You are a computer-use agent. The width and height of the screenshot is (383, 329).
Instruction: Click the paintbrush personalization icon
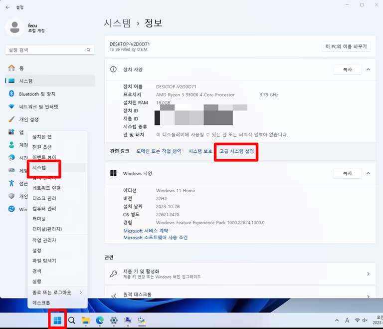pyautogui.click(x=11, y=119)
